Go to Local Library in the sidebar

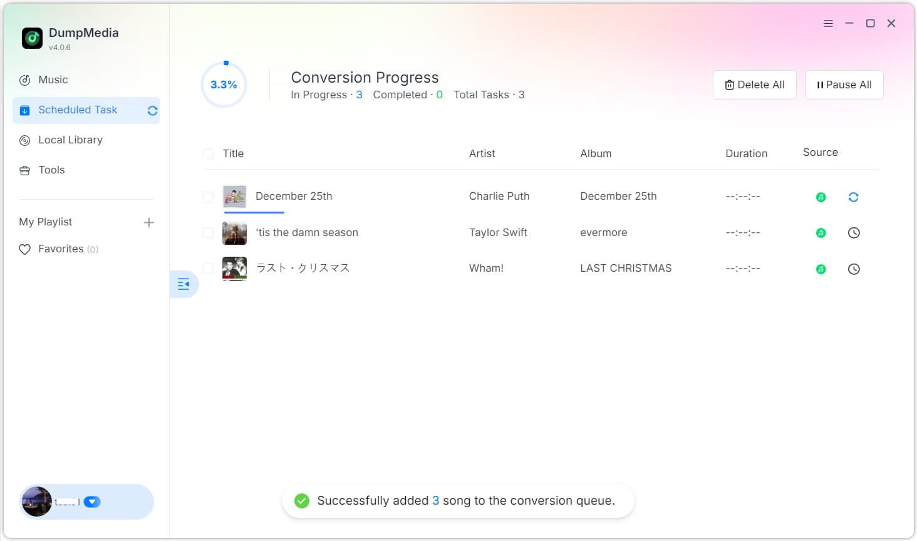[x=70, y=140]
